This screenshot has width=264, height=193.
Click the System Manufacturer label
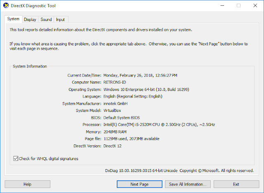coord(82,103)
